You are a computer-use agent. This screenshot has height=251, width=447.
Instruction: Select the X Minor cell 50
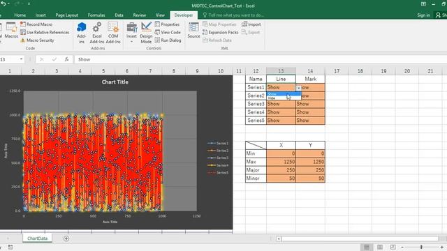click(281, 178)
